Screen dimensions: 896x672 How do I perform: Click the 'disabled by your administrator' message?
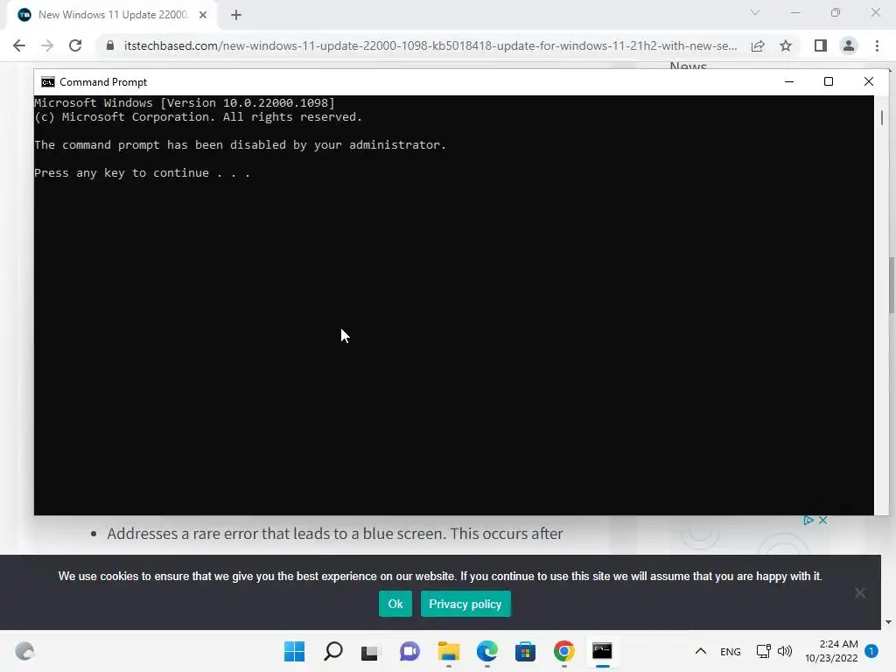pyautogui.click(x=240, y=145)
